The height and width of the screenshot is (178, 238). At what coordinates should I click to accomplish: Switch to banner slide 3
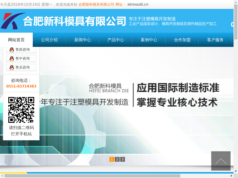[123, 159]
